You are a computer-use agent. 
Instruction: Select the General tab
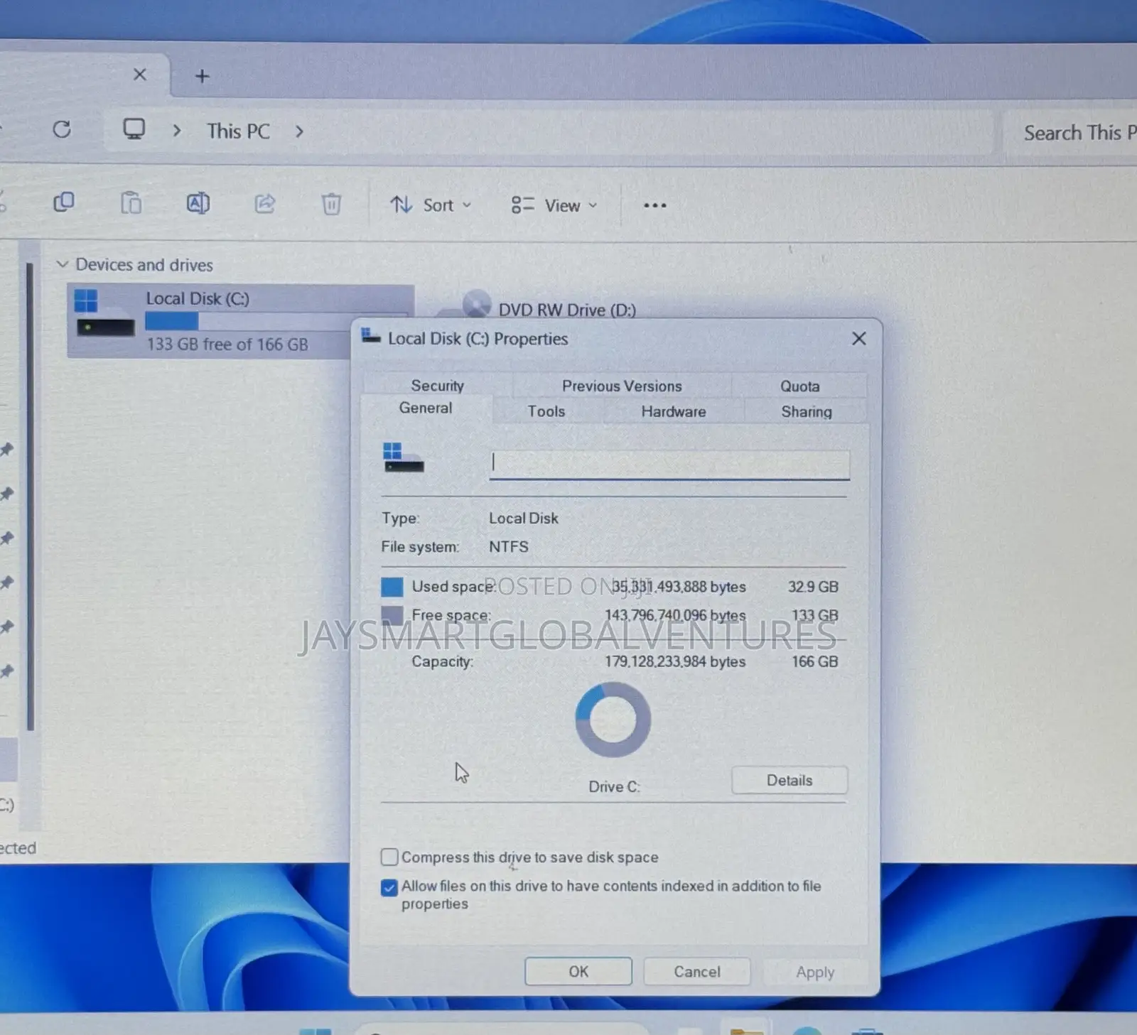pos(425,408)
